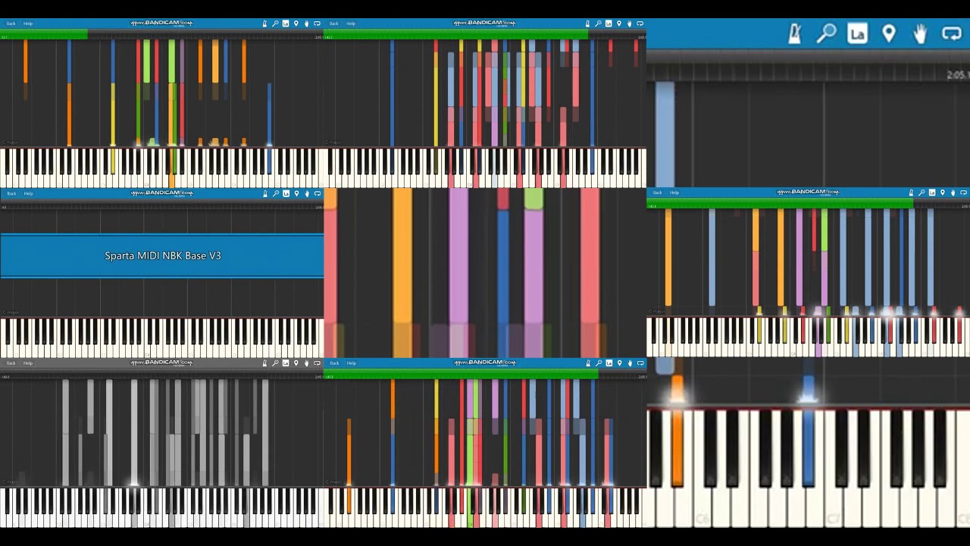Click the magnifier icon in the top-middle Synthesia panel
This screenshot has width=970, height=546.
pos(598,24)
